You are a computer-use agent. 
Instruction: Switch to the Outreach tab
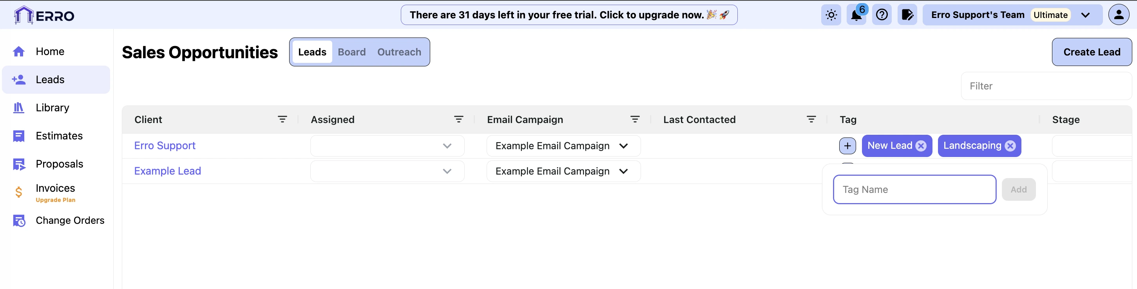pos(399,52)
